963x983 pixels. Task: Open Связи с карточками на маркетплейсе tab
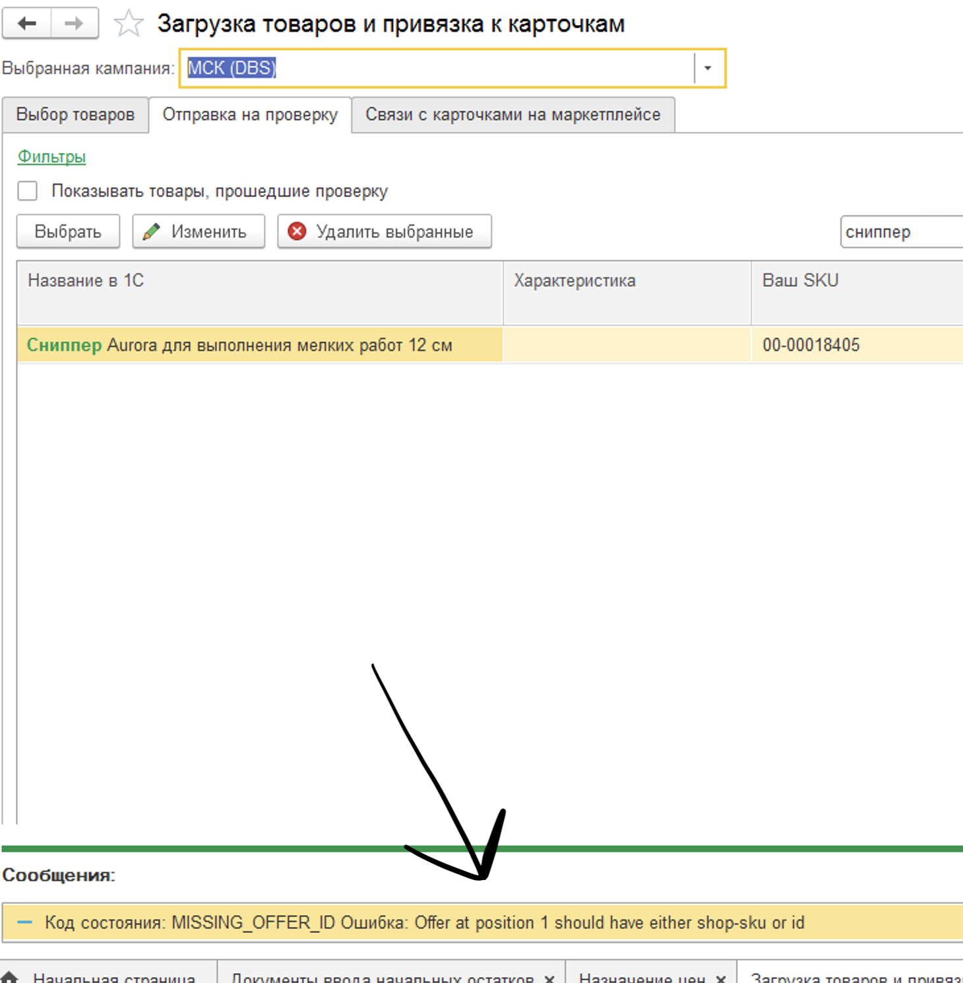coord(513,115)
